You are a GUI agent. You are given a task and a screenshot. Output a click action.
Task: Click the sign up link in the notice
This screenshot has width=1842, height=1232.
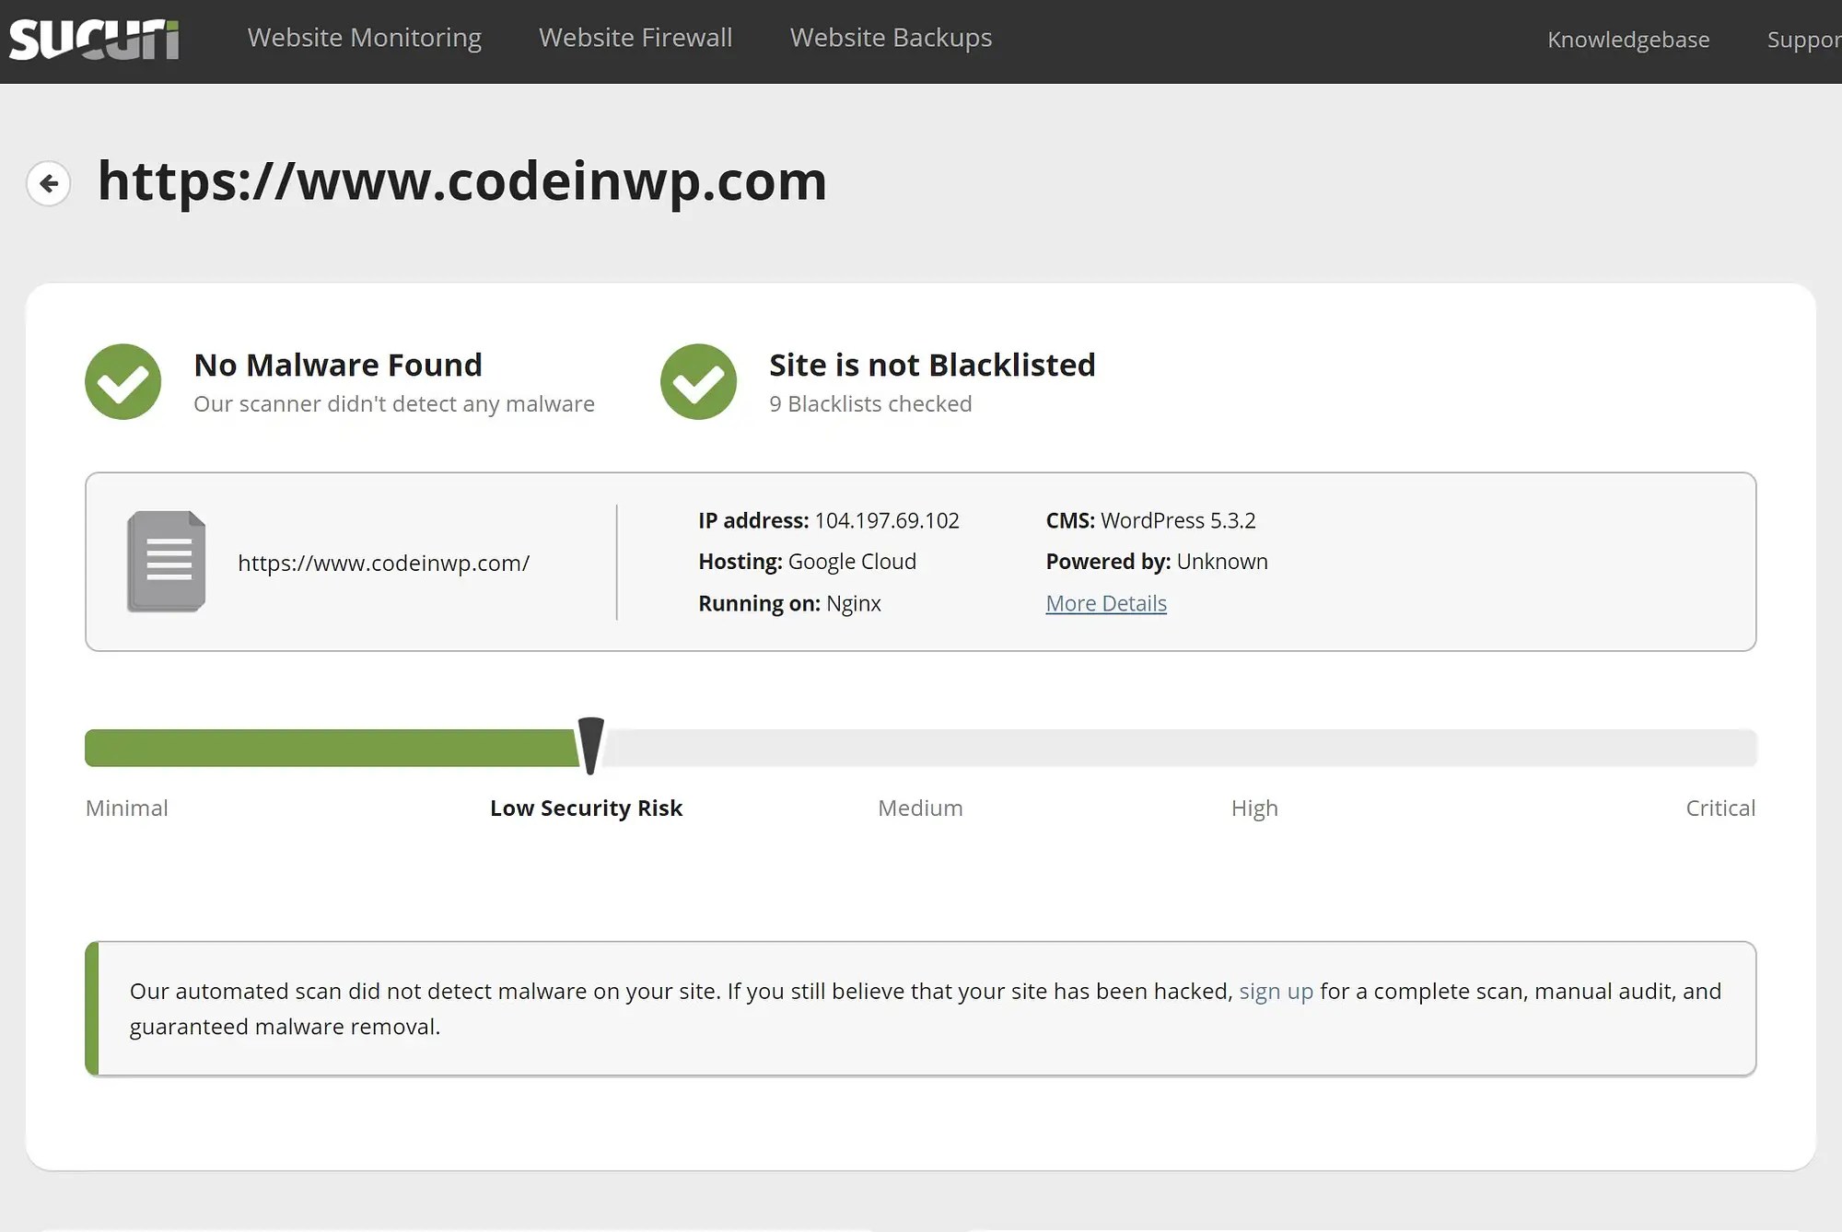(1276, 991)
